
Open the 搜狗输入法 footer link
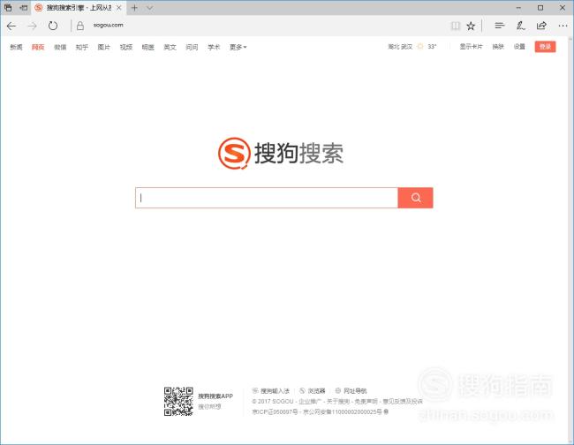275,391
